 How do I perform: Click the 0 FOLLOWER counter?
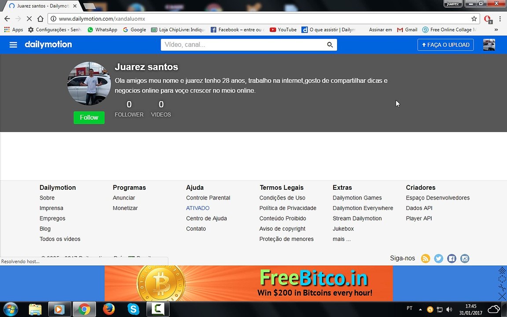(129, 109)
